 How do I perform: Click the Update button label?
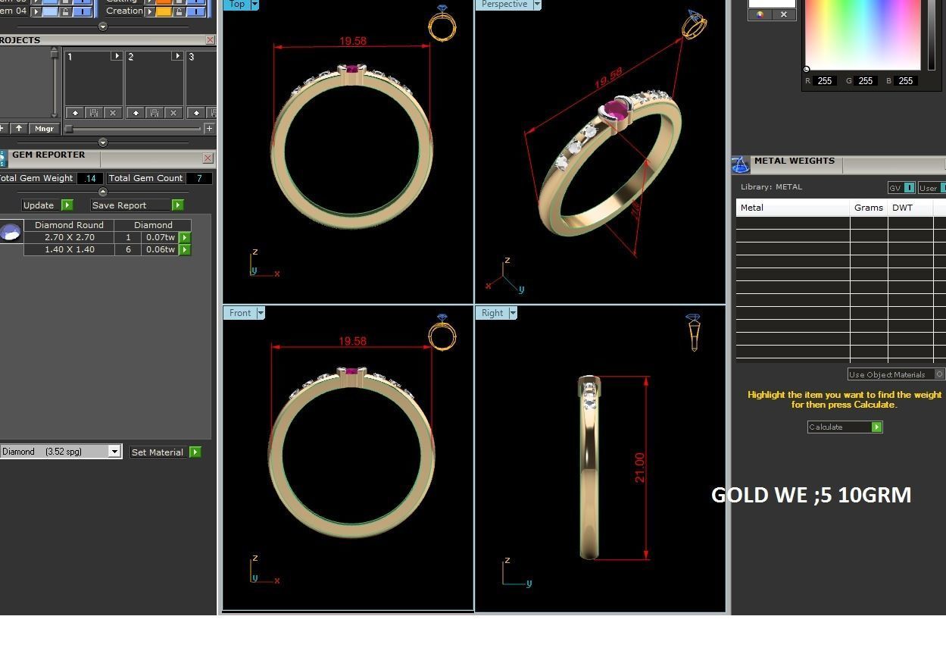39,205
